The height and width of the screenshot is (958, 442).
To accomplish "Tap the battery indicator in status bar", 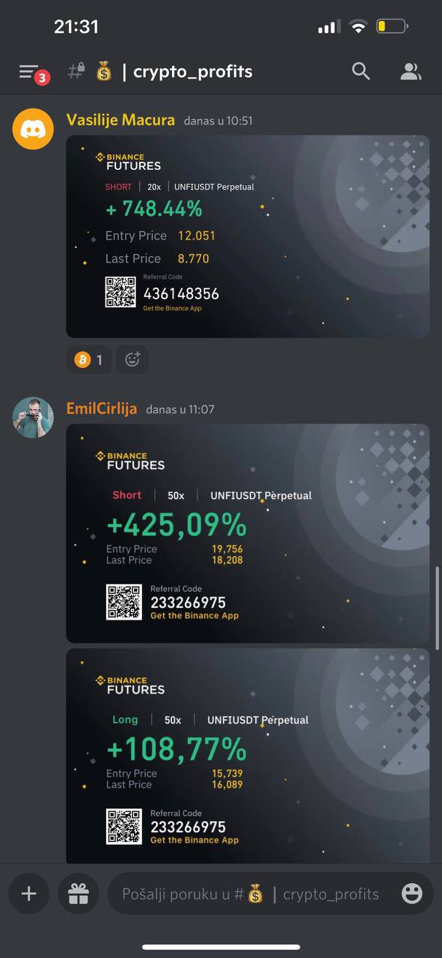I will (x=393, y=28).
